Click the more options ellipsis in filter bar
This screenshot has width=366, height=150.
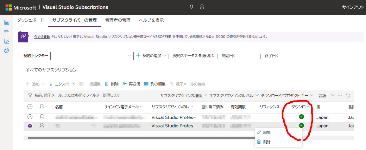click(340, 95)
